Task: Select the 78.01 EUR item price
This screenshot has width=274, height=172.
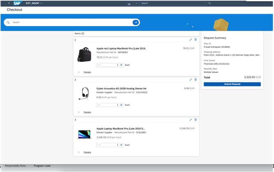Action: (x=188, y=48)
